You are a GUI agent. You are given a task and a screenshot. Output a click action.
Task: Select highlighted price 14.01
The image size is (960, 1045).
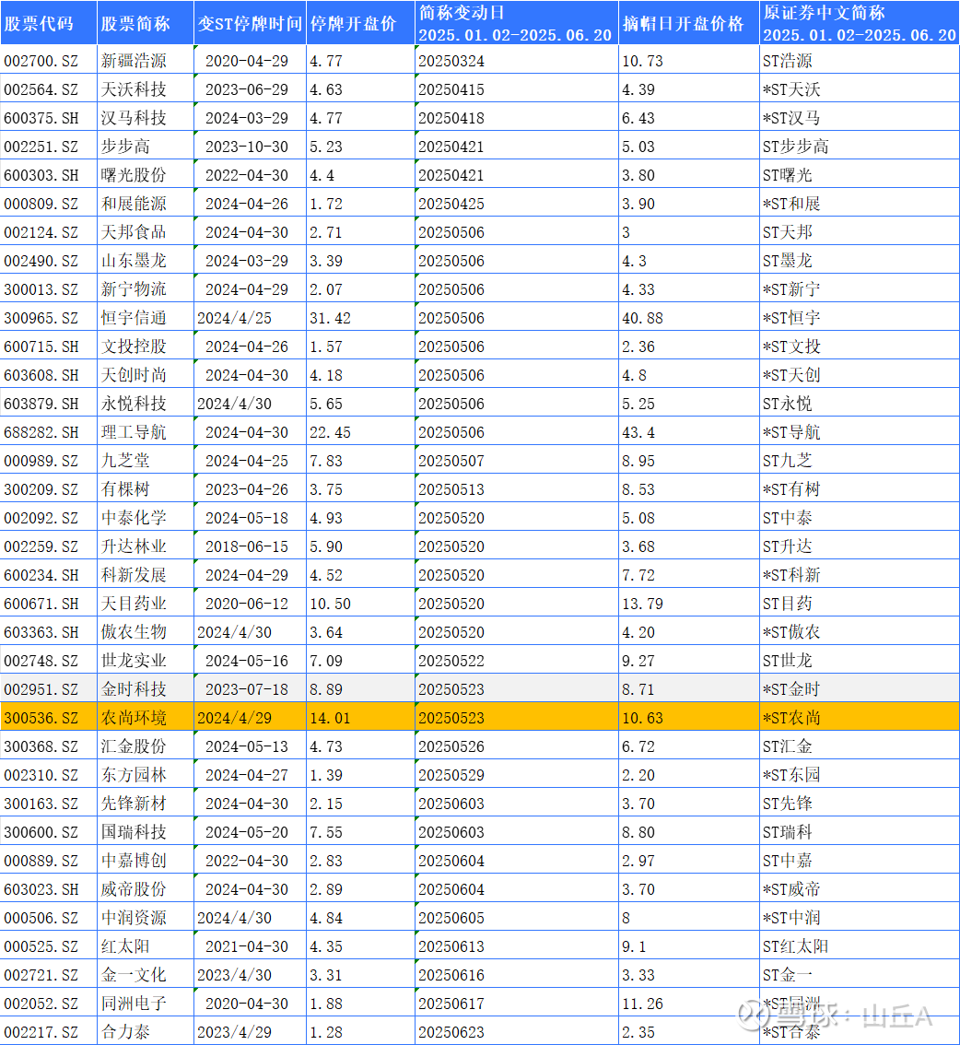360,718
